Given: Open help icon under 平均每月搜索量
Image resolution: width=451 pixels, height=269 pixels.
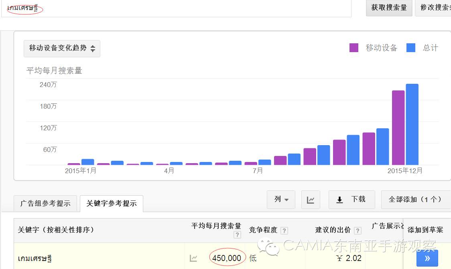Looking at the screenshot, I should (x=237, y=235).
